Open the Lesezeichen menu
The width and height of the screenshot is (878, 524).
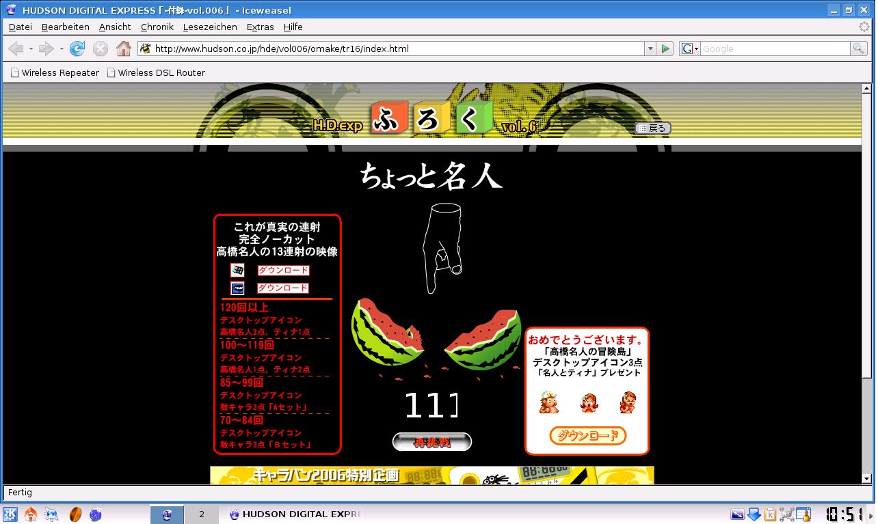point(210,27)
